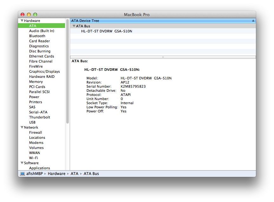This screenshot has width=274, height=202.
Task: Select Audio (Built In) in sidebar
Action: coord(42,31)
